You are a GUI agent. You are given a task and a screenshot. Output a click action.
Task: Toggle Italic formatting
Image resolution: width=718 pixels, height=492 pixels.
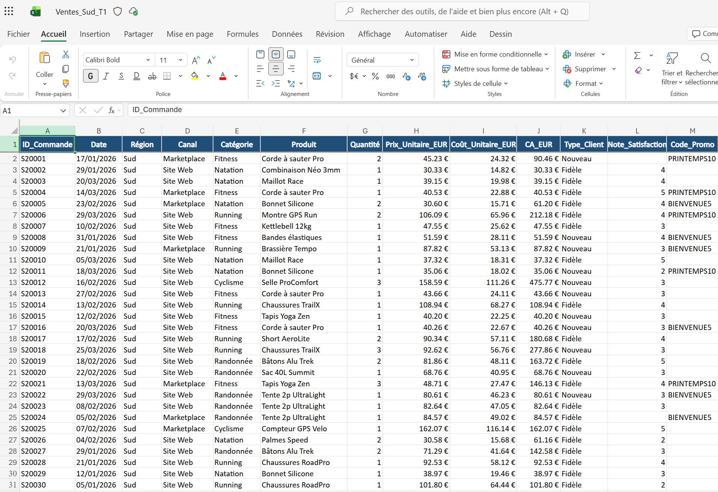(x=106, y=76)
